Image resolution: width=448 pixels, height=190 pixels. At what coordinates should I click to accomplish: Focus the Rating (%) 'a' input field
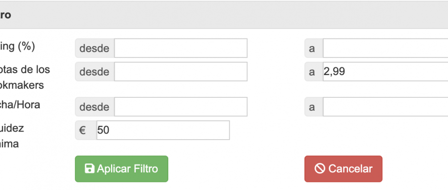[x=386, y=48]
